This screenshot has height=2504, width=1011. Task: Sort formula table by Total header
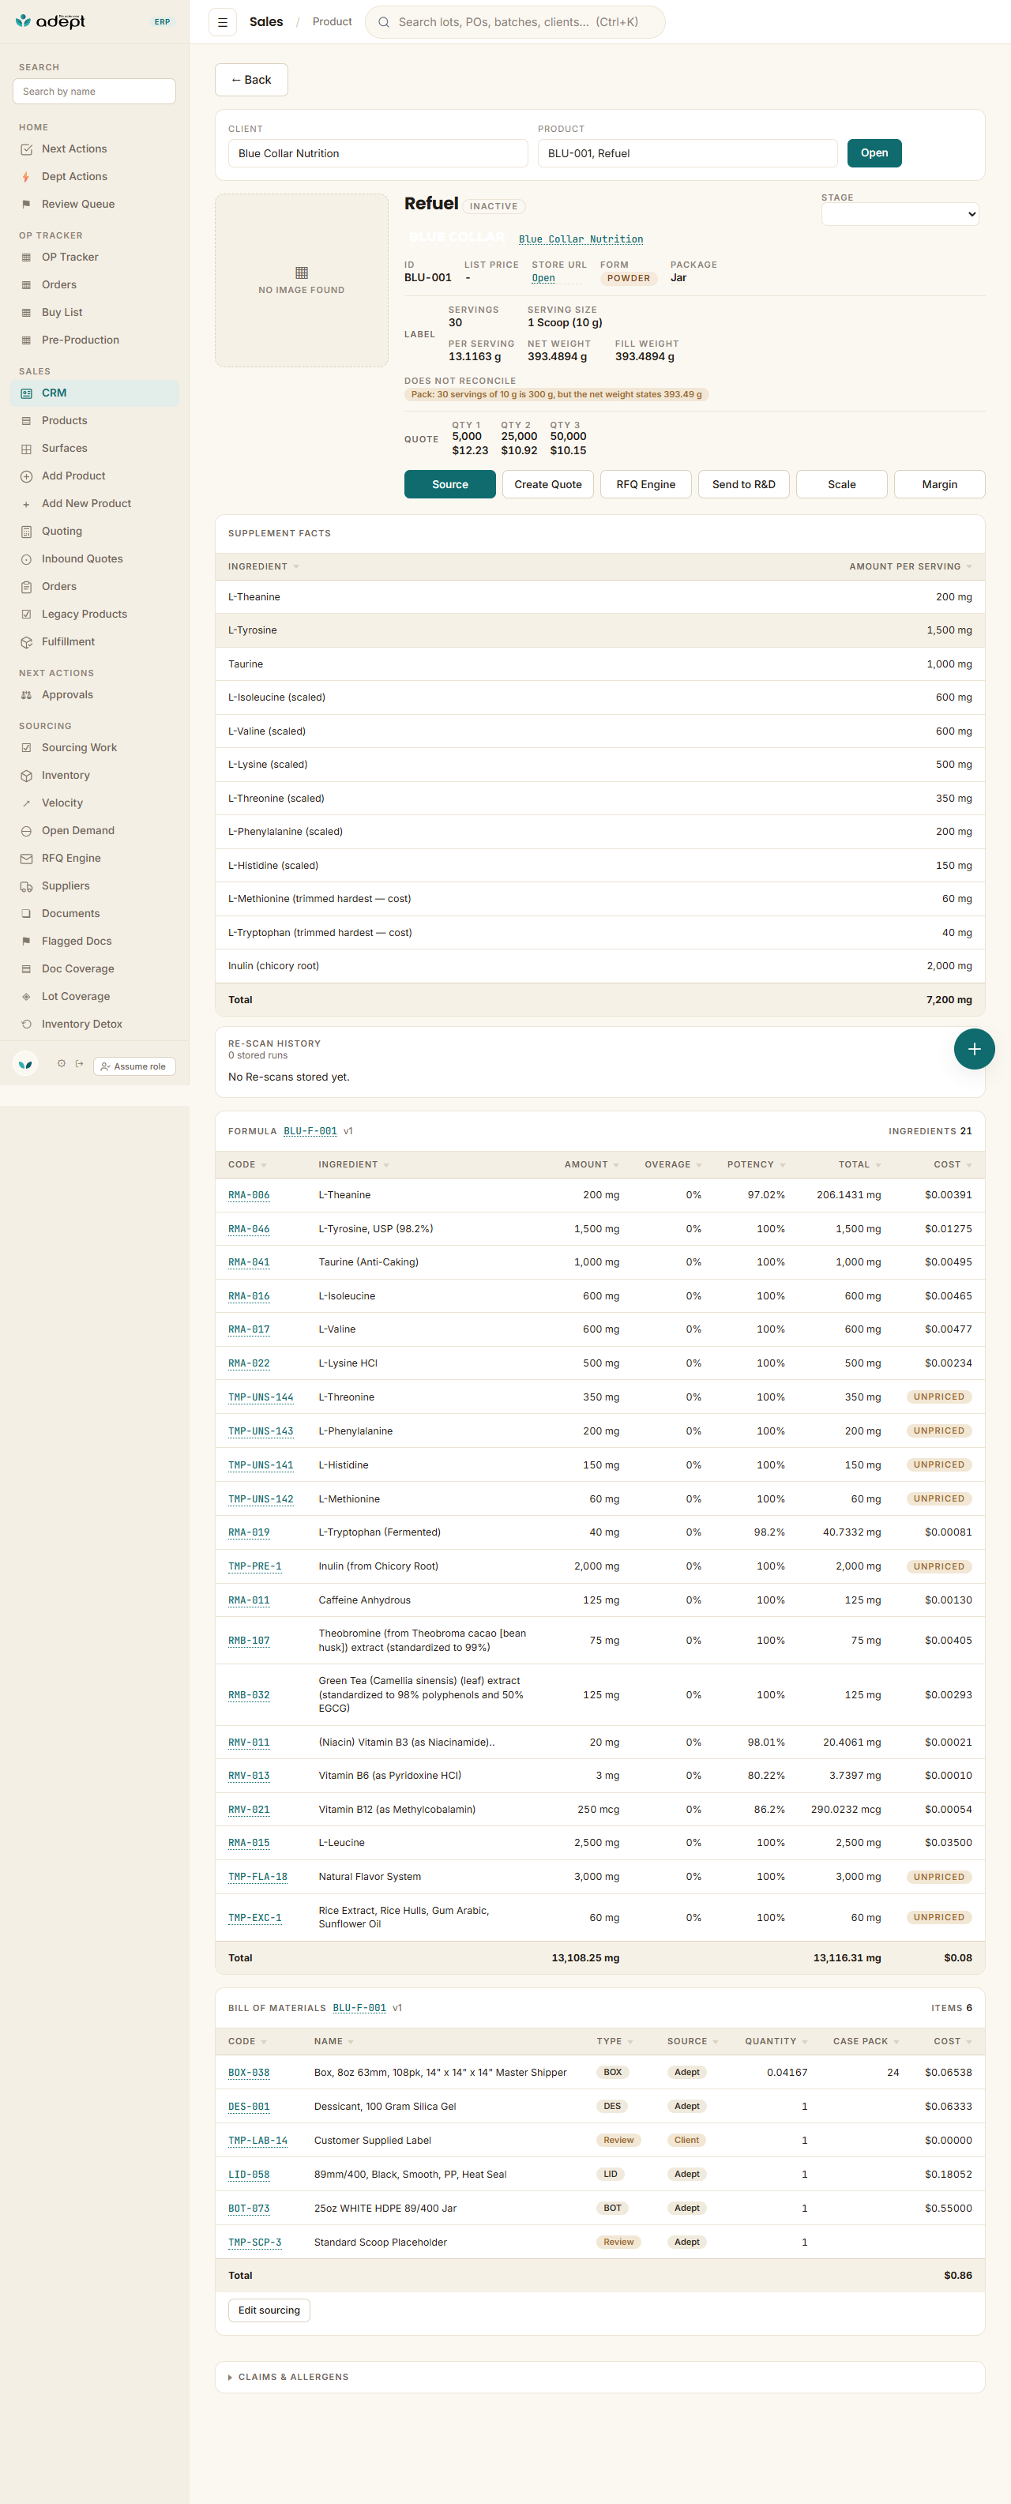point(859,1164)
